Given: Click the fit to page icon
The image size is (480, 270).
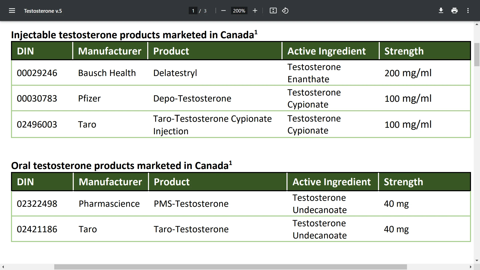Looking at the screenshot, I should (x=273, y=10).
